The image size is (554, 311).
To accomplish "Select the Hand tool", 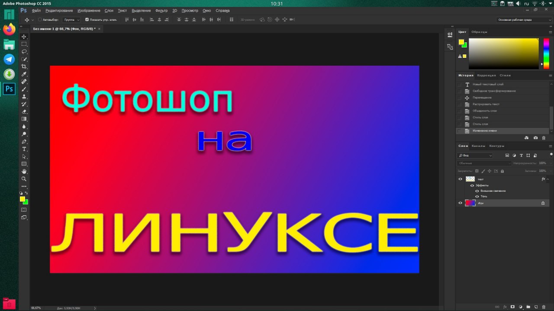I will coord(24,171).
